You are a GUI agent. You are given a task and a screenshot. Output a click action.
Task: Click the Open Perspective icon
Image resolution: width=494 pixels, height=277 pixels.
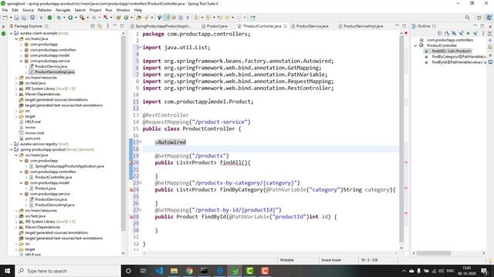pos(479,18)
